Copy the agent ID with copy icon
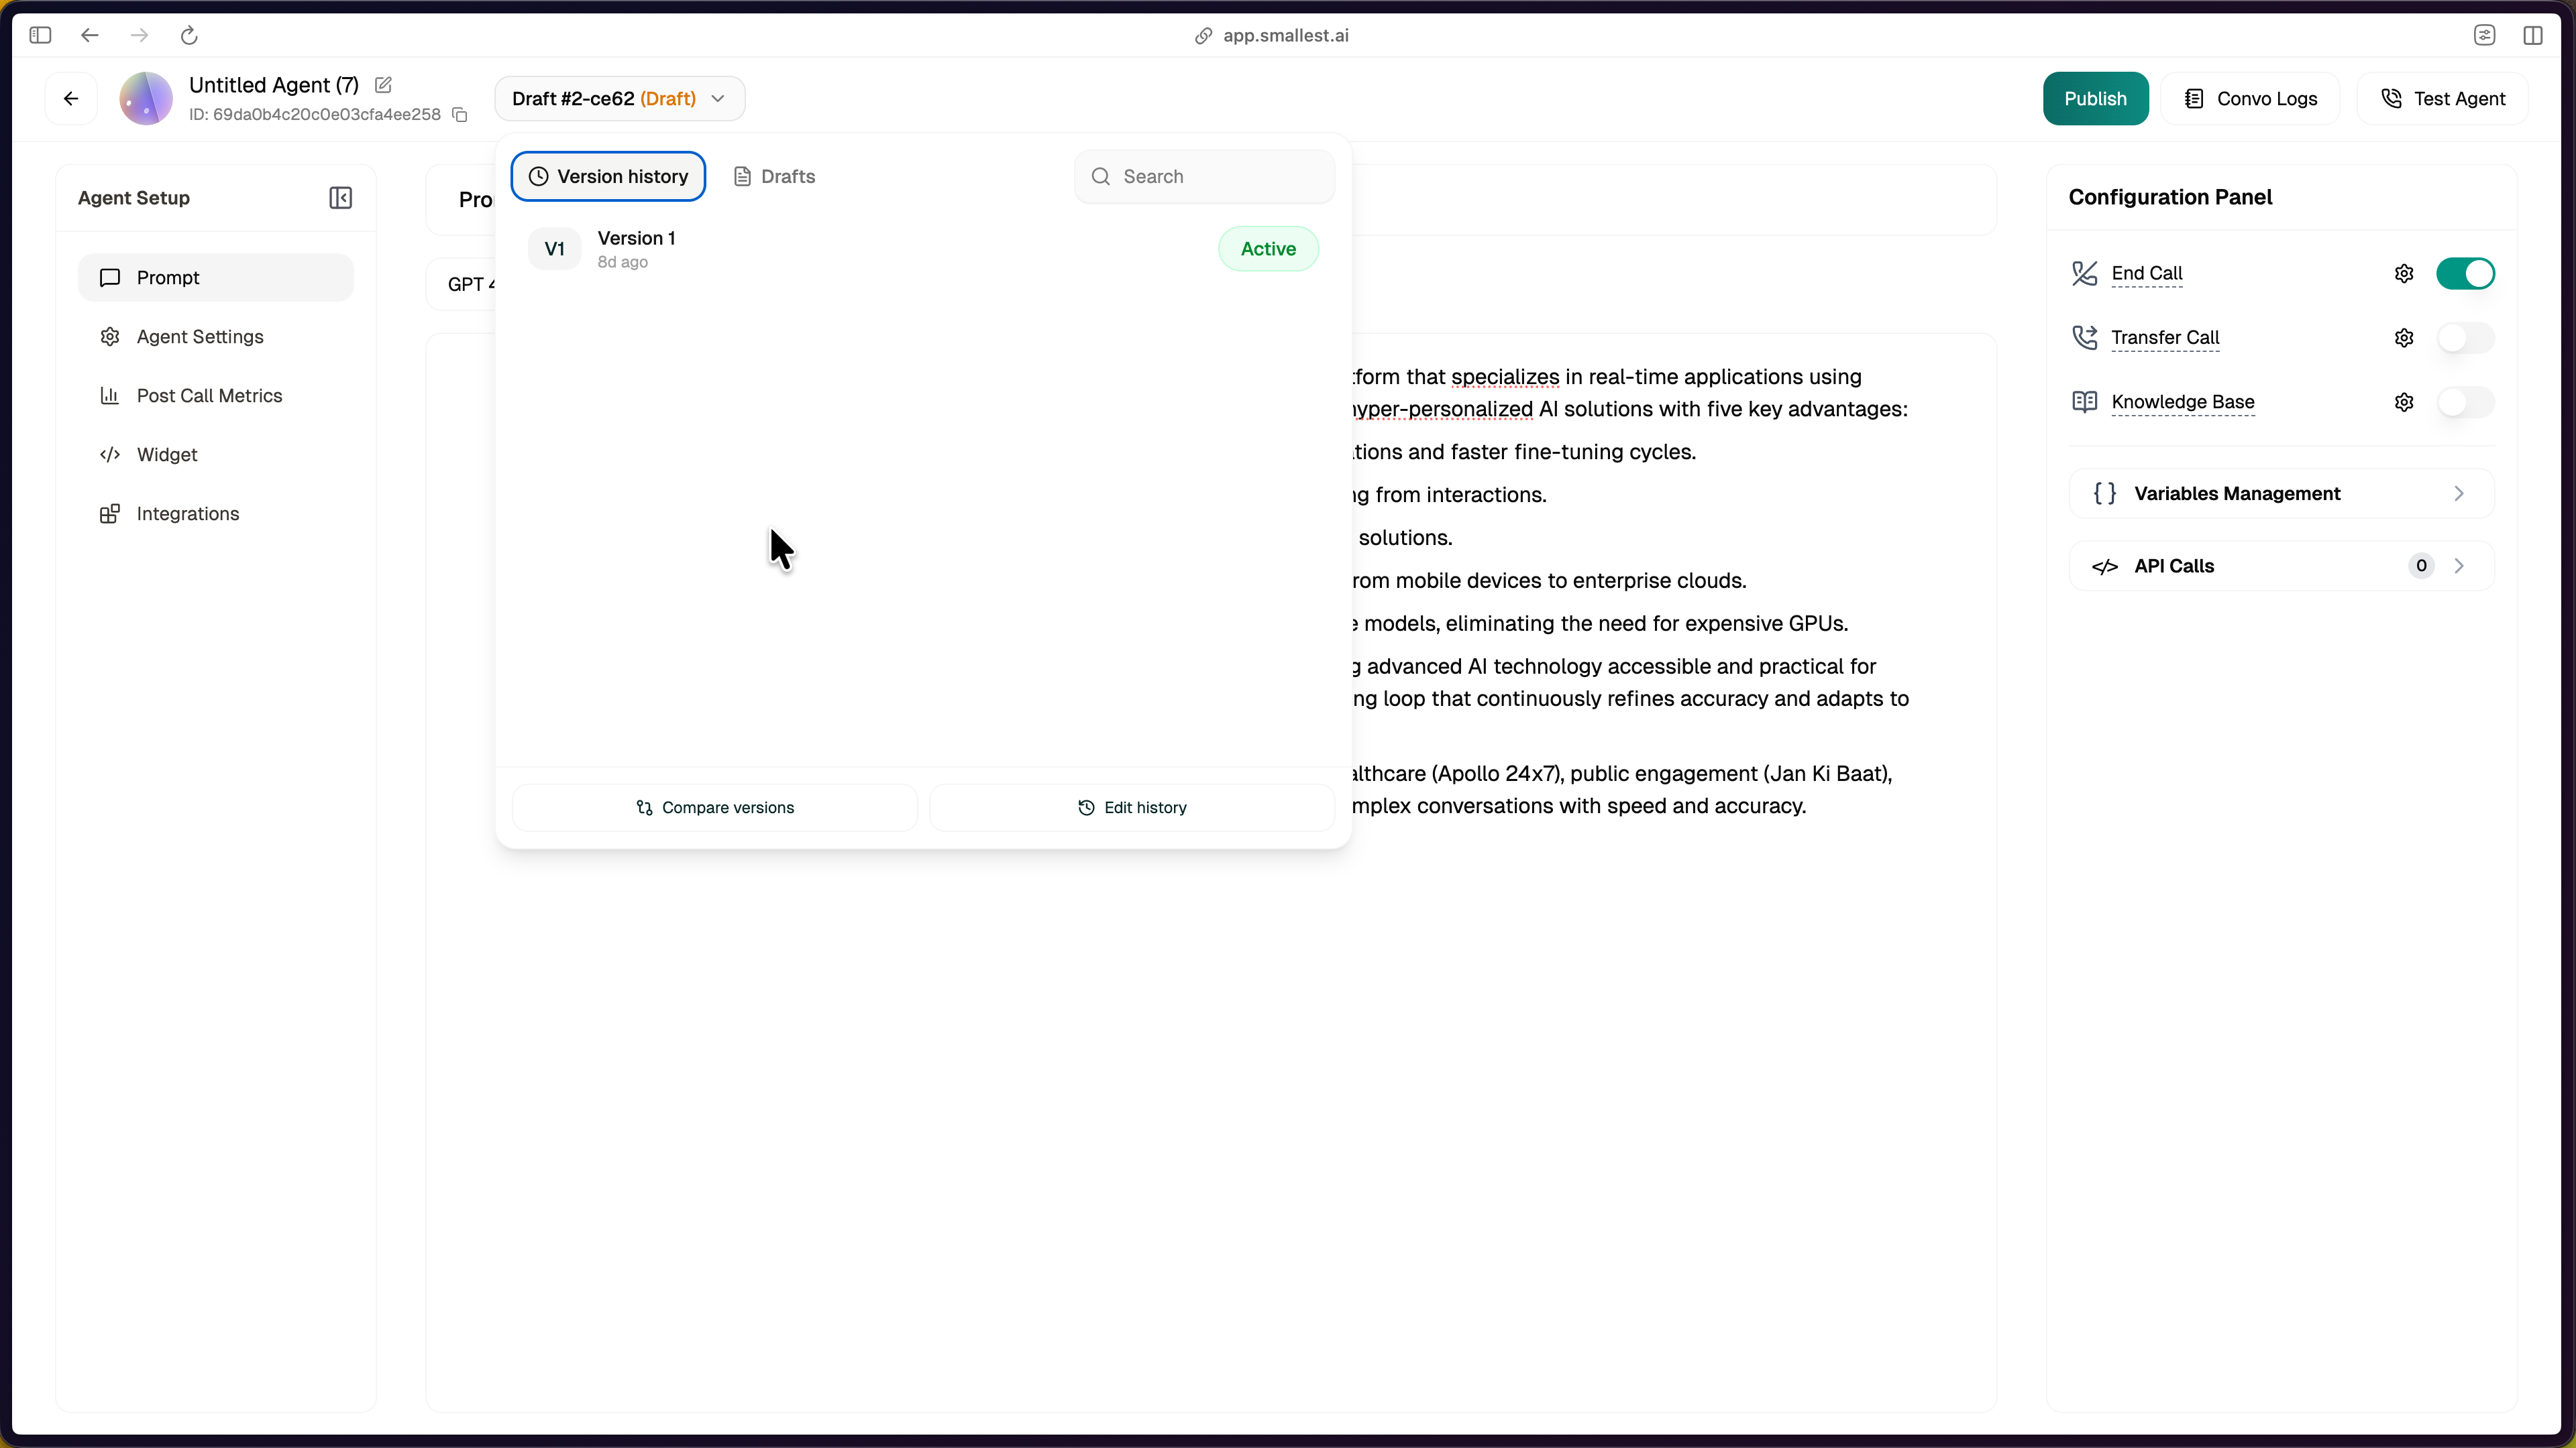 tap(460, 115)
